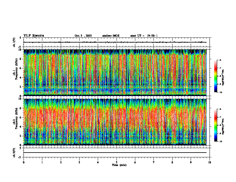Click the date label "Oct. 3 , 2023"

(x=83, y=36)
